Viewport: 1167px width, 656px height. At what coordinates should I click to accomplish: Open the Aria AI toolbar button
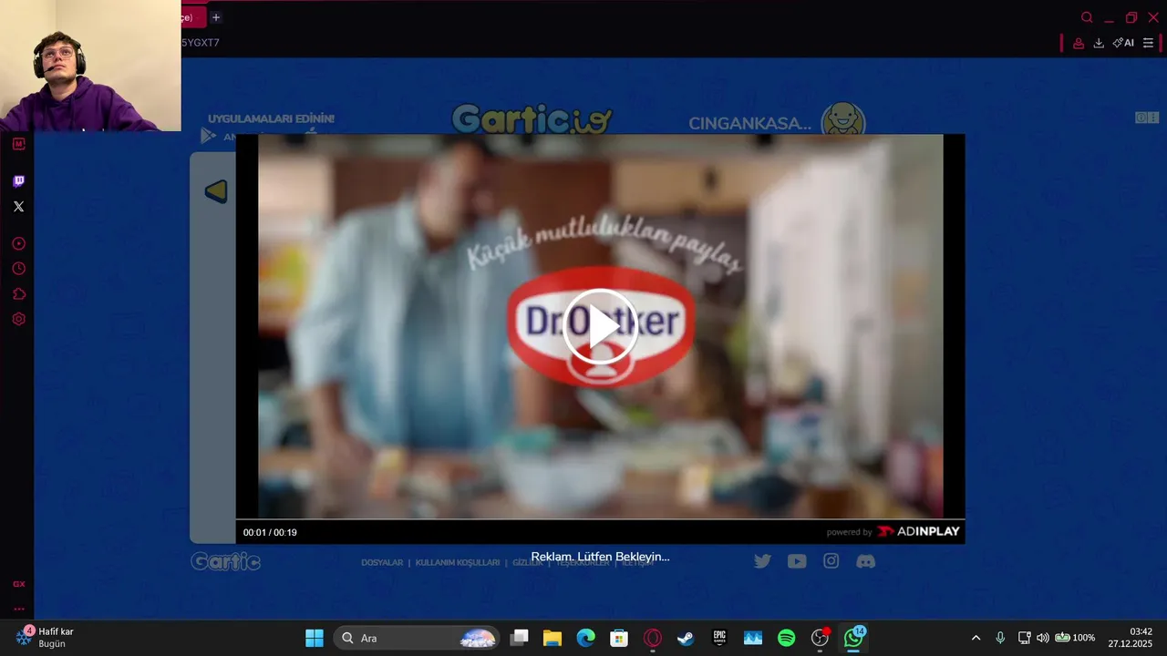pos(1123,43)
